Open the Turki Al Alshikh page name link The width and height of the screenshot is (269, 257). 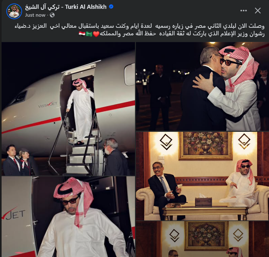tap(66, 7)
